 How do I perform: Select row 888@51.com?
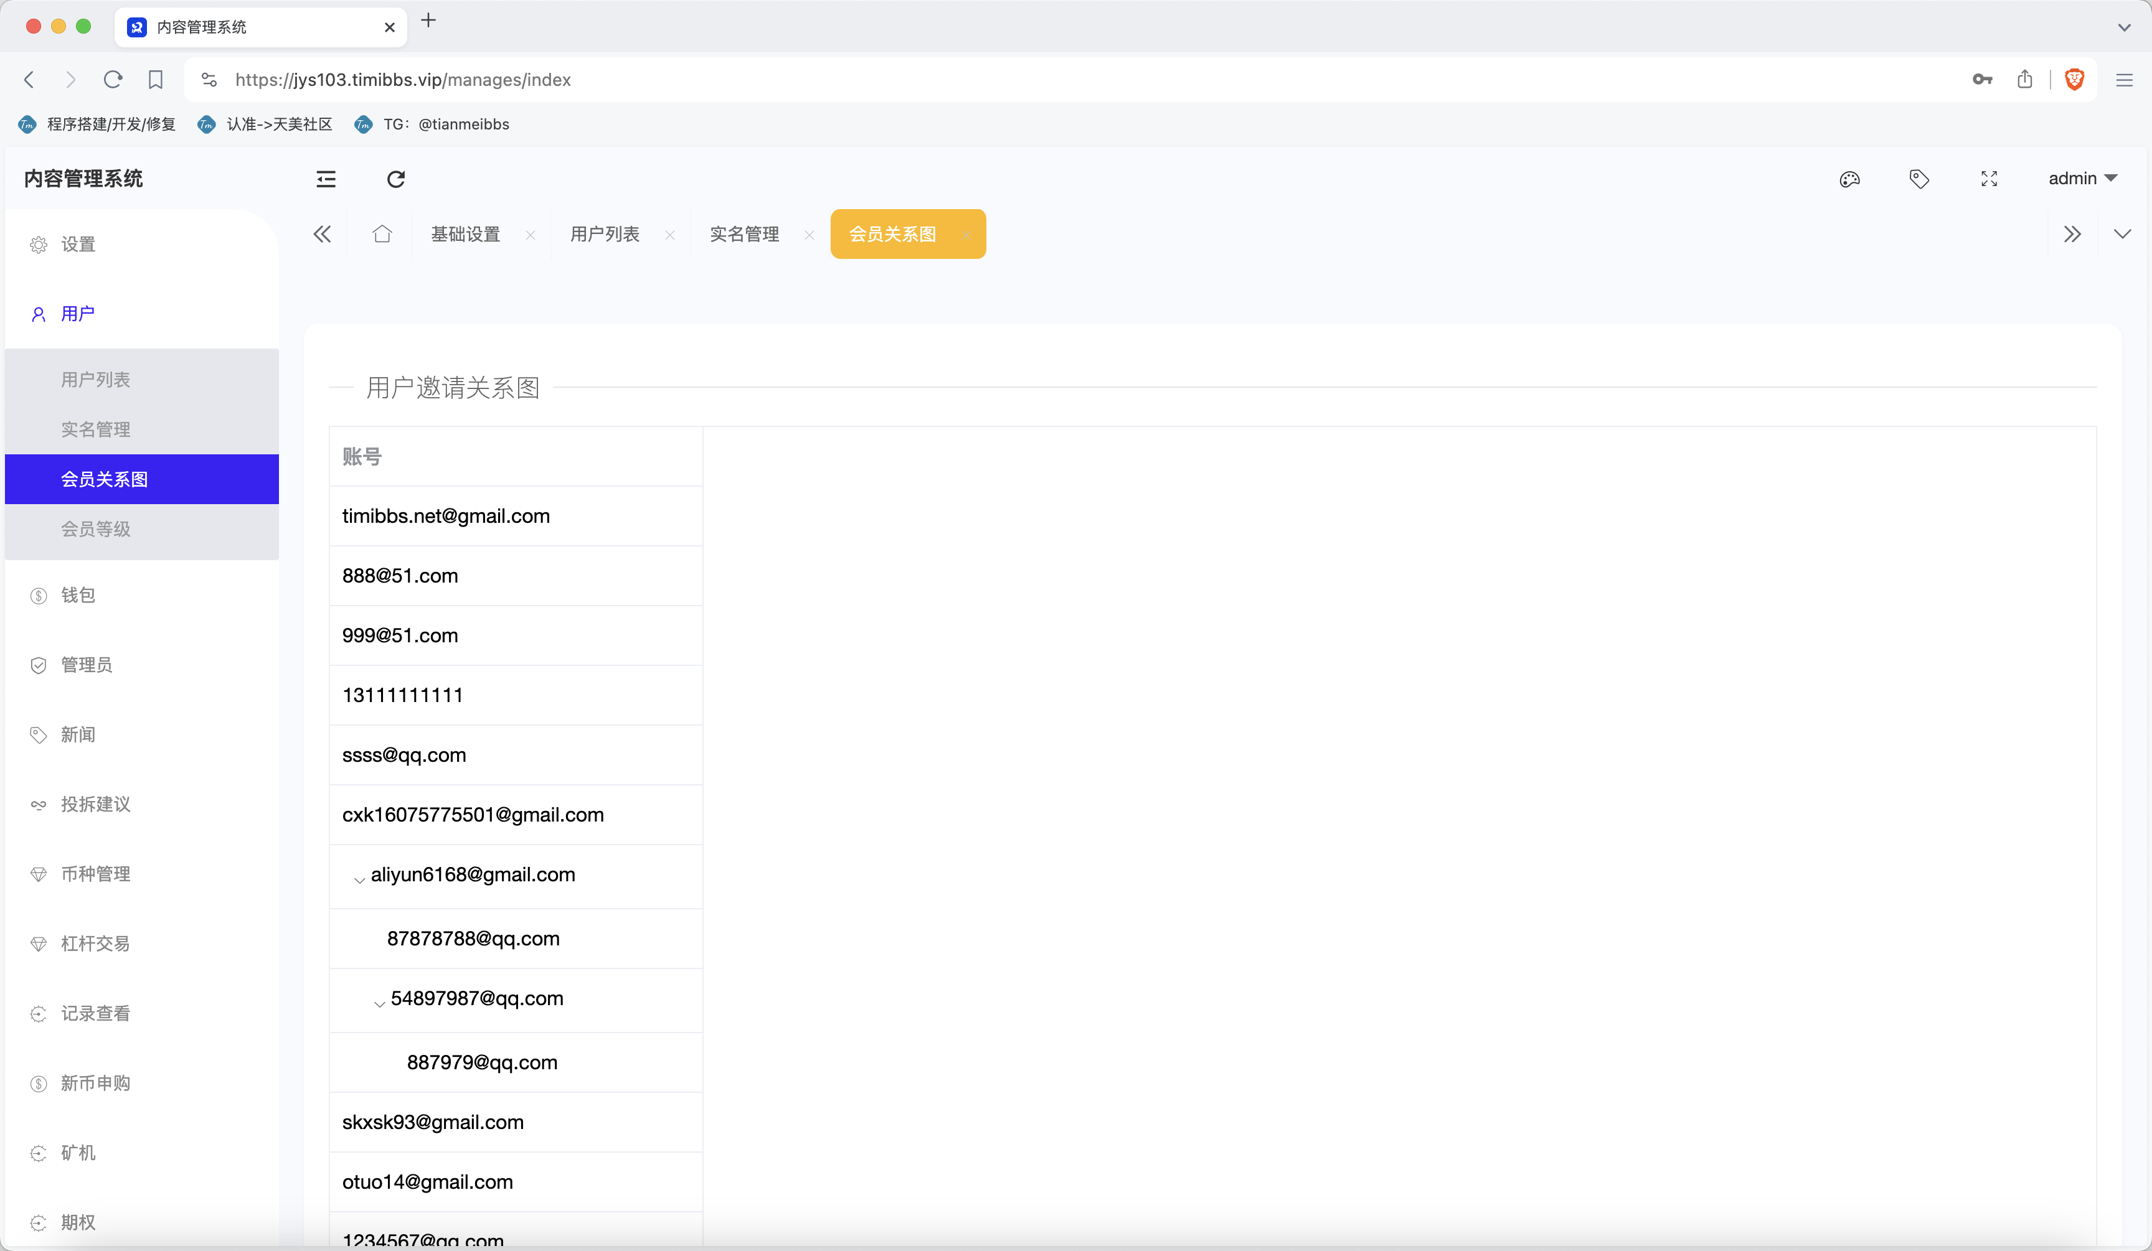(x=516, y=576)
